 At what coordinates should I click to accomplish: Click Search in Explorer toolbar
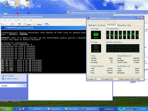[28, 24]
